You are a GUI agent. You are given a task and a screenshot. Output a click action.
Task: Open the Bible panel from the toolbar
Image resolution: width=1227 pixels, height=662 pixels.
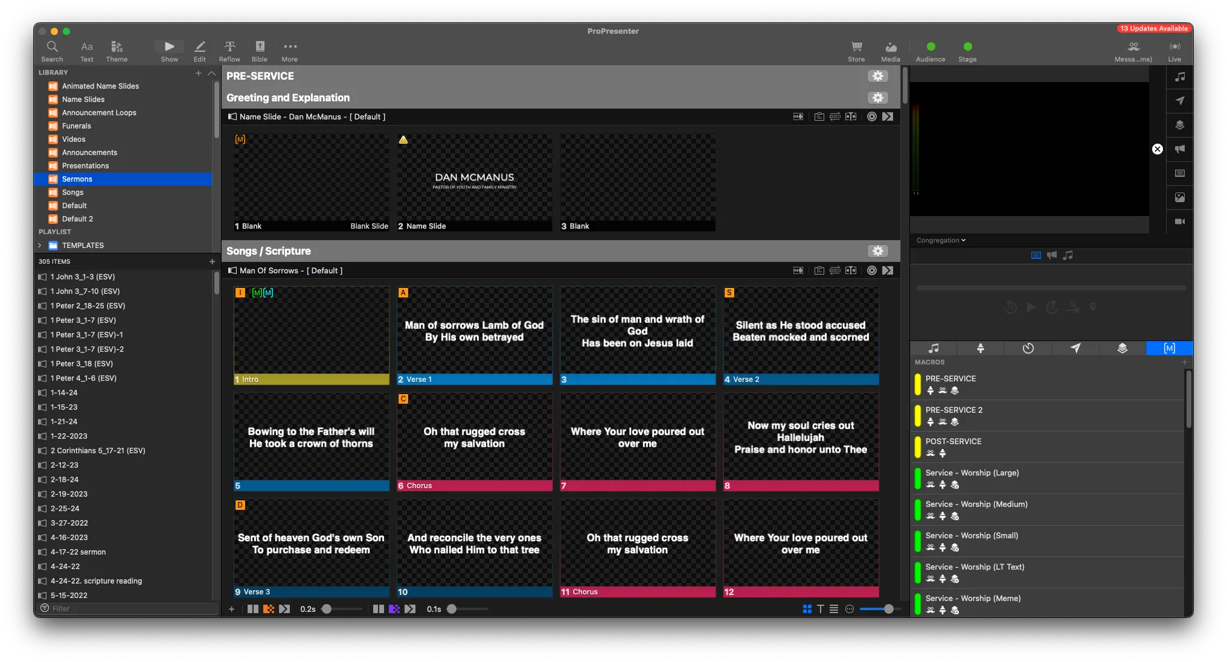(259, 50)
